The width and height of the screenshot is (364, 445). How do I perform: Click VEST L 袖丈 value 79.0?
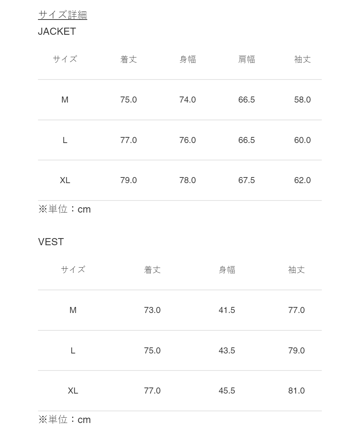click(297, 351)
